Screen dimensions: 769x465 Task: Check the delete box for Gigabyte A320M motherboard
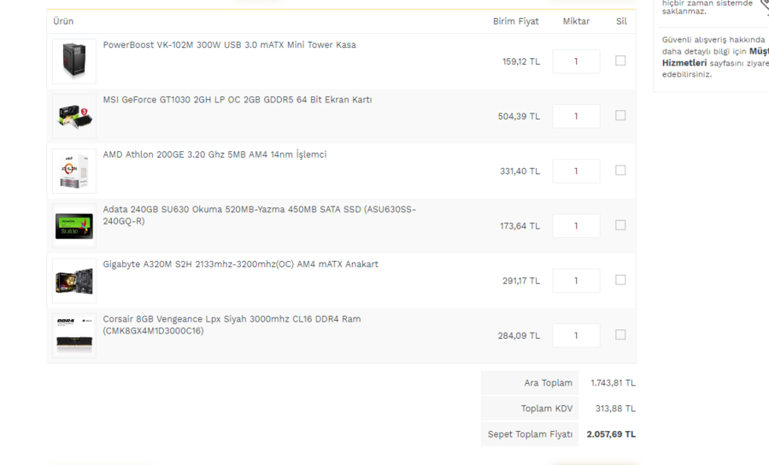pos(620,280)
